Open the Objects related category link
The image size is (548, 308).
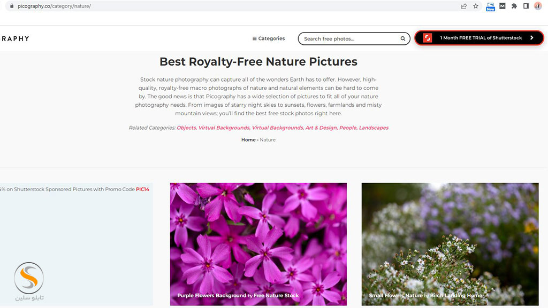coord(186,128)
